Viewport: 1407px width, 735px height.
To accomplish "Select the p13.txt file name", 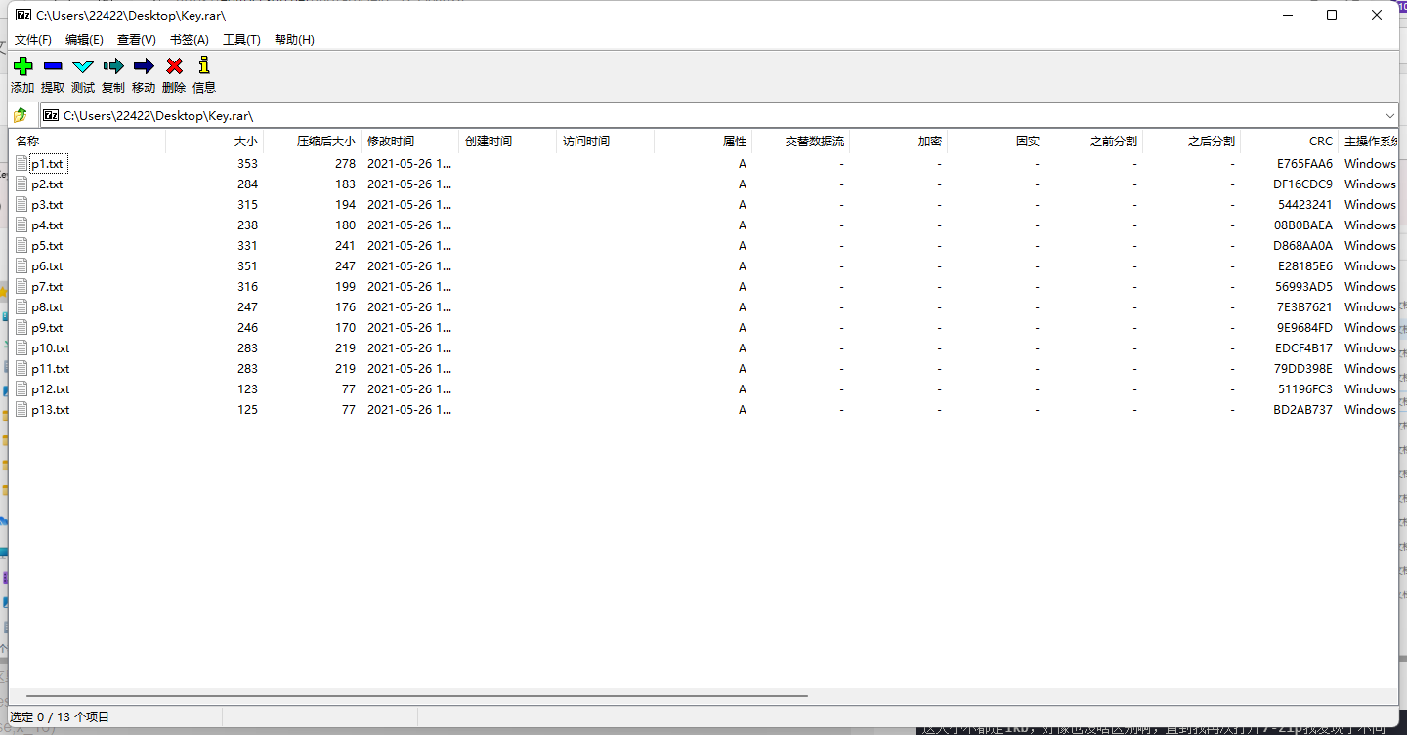I will click(51, 410).
